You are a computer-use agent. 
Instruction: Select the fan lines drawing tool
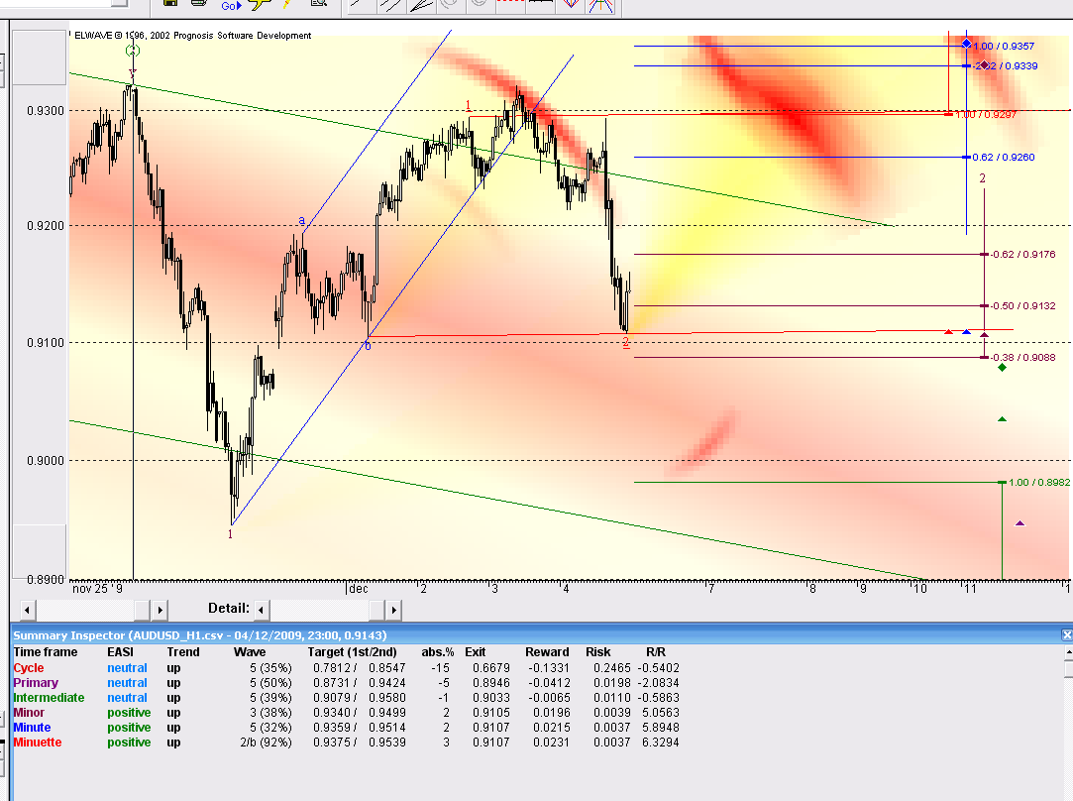(x=421, y=6)
